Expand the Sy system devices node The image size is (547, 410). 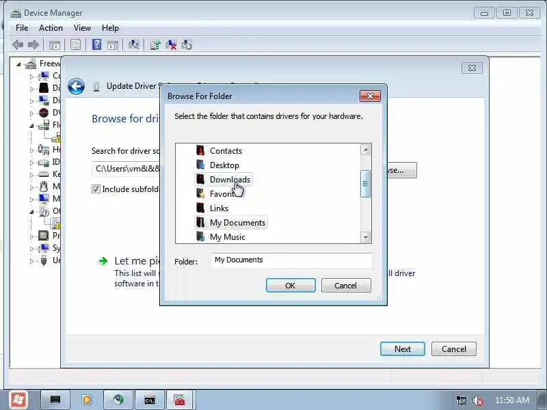(31, 249)
